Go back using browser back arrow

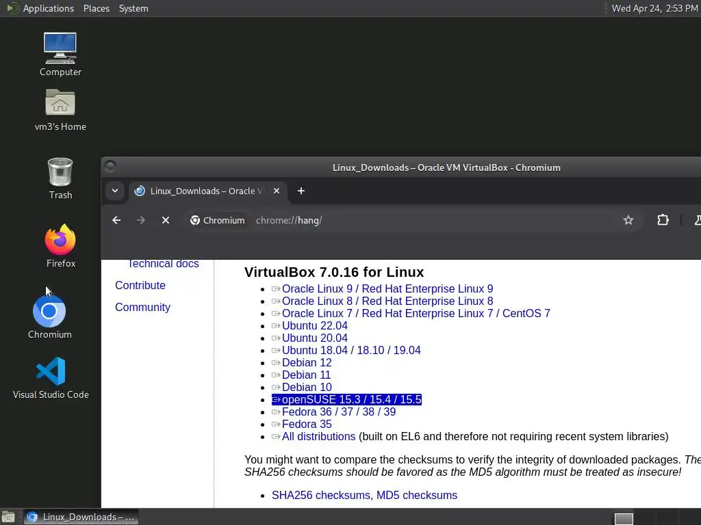point(116,220)
